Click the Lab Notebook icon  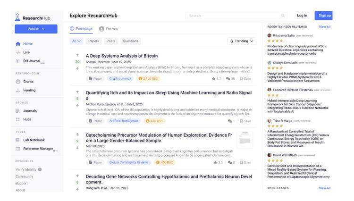[x=17, y=140]
